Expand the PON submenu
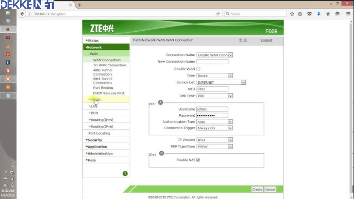This screenshot has width=354, height=199. (93, 113)
